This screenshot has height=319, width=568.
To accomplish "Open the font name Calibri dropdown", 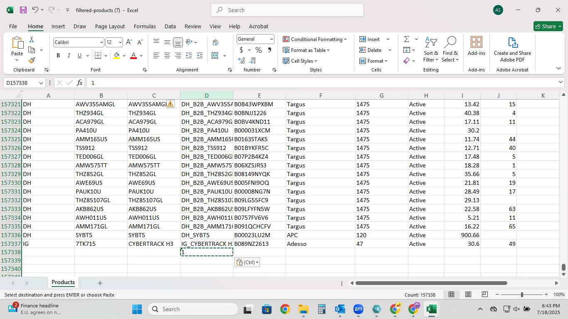I will pyautogui.click(x=101, y=42).
